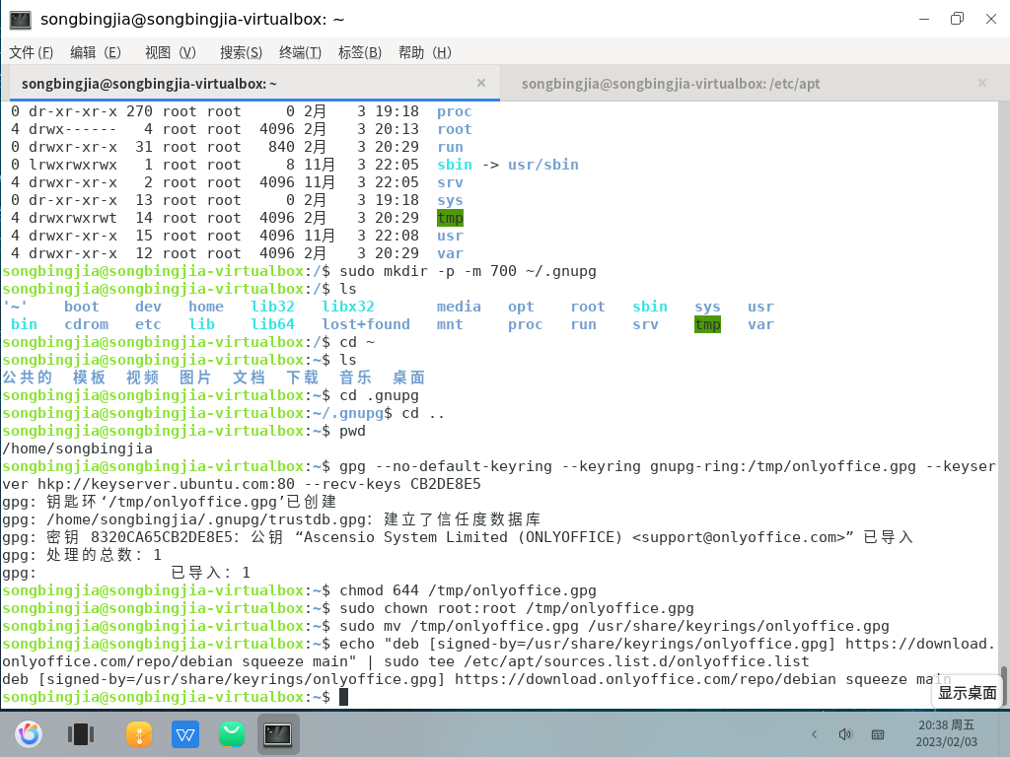Click the '图片' folder name
Viewport: 1010px width, 757px height.
(195, 378)
